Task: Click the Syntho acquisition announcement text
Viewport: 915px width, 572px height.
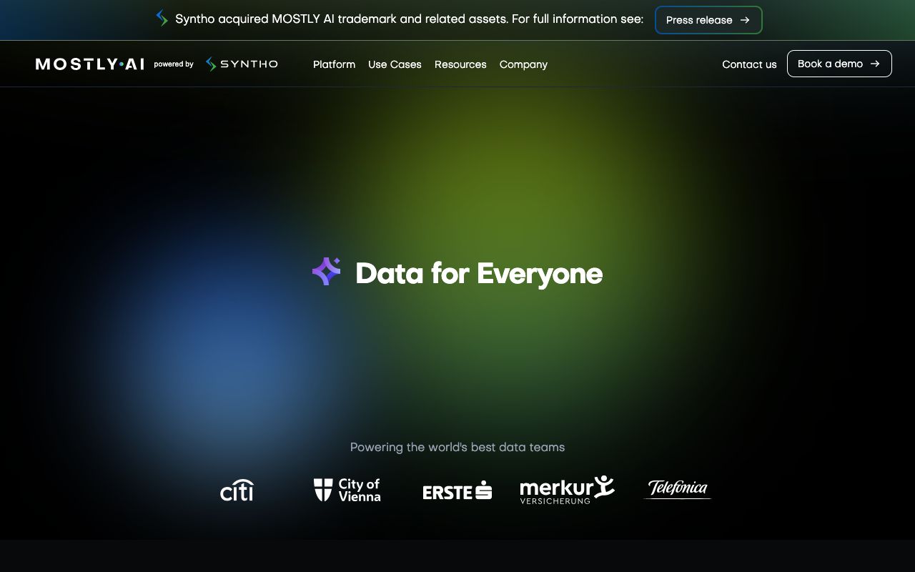Action: point(409,19)
